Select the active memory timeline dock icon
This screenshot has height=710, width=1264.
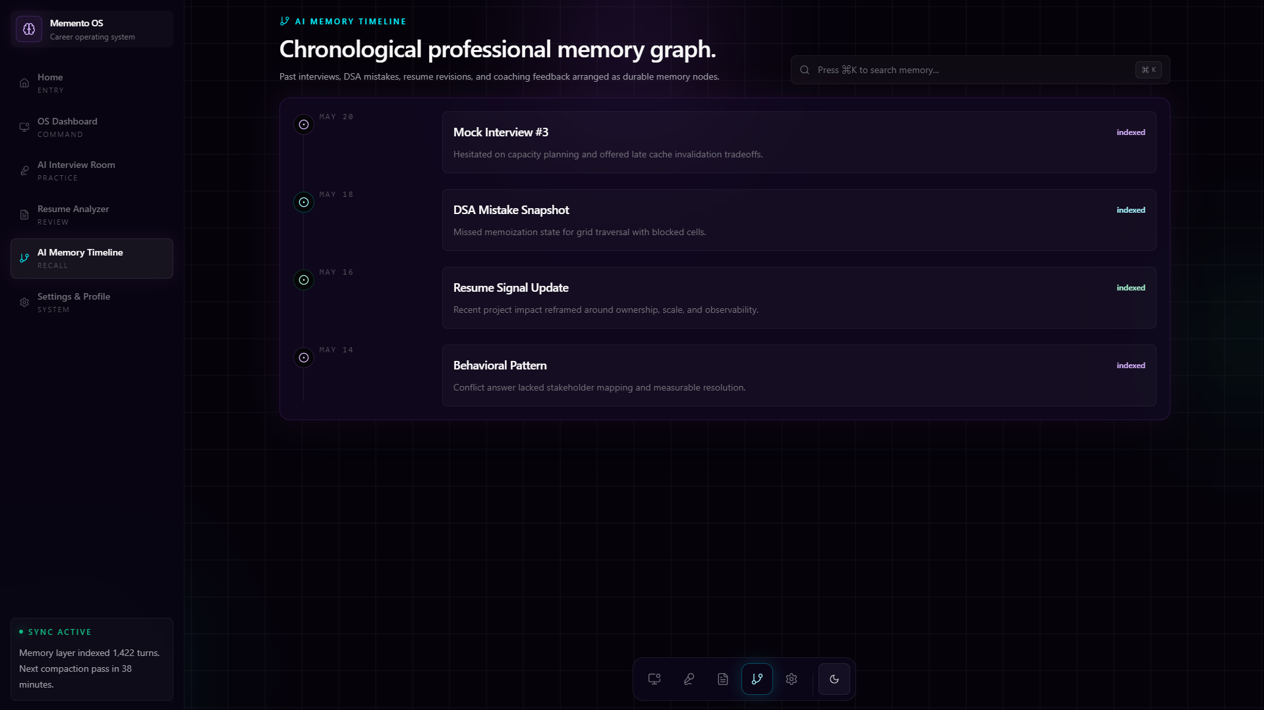pyautogui.click(x=757, y=679)
